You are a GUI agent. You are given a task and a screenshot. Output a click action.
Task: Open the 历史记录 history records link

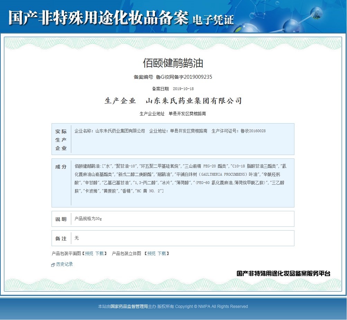64,264
